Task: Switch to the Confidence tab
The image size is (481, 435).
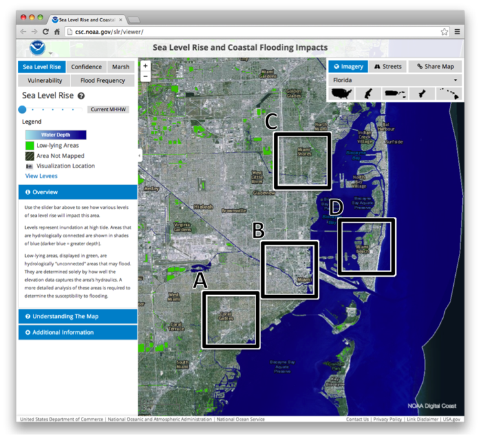Action: [x=86, y=67]
